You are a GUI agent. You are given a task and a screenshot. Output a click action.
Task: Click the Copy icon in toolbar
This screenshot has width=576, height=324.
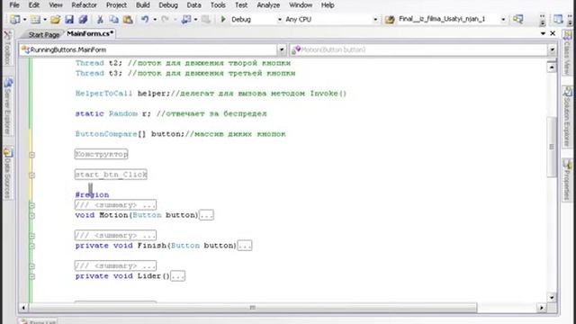pyautogui.click(x=114, y=20)
